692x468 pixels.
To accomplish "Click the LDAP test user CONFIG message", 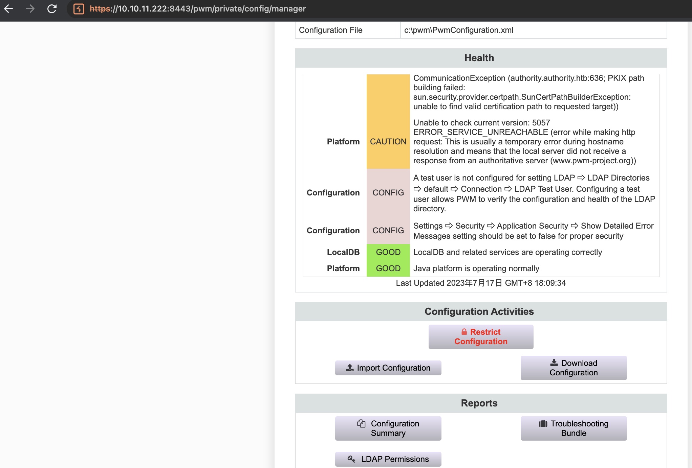I will point(534,193).
